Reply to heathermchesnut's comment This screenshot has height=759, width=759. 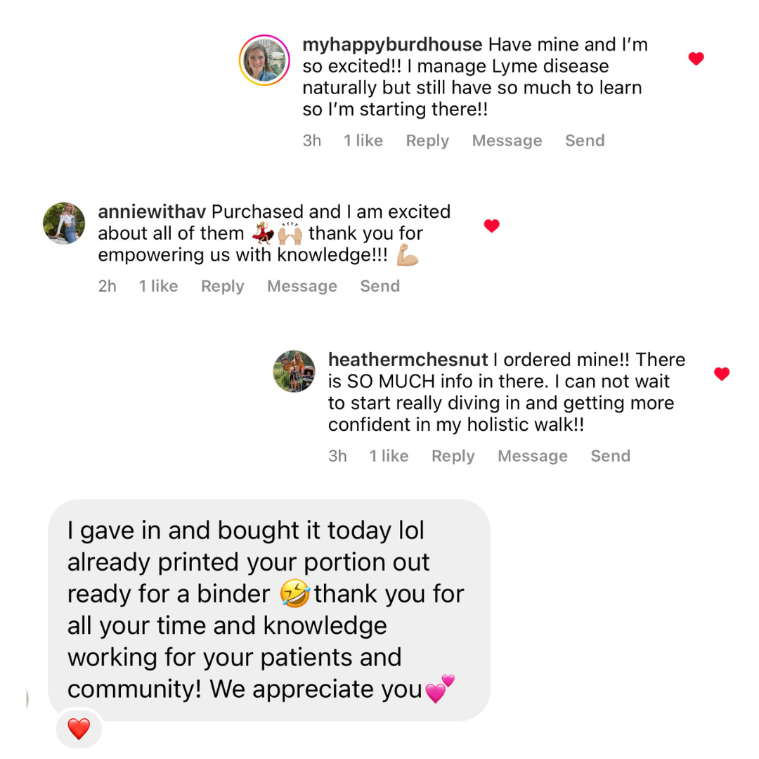click(x=453, y=456)
